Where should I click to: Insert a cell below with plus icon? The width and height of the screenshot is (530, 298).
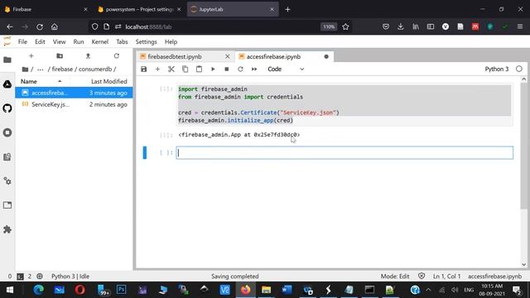point(157,69)
